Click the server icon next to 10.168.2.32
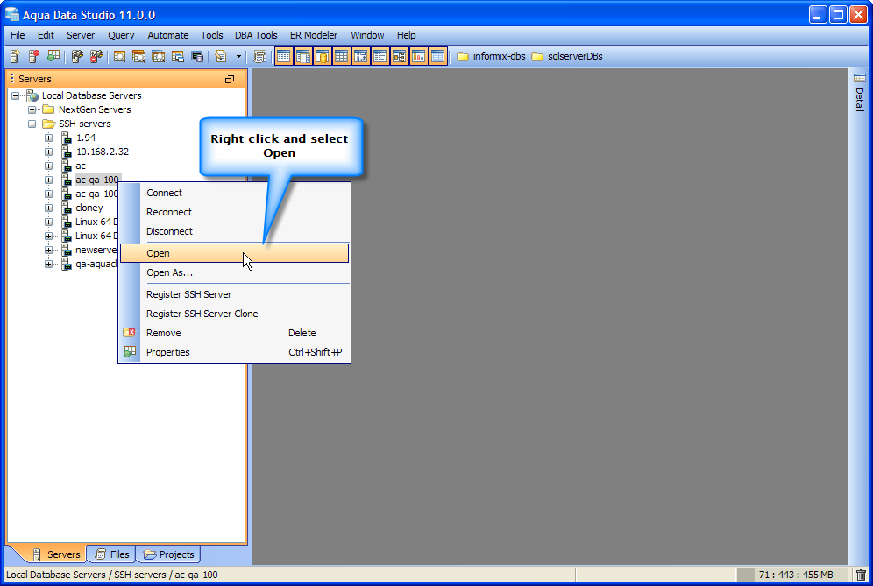The width and height of the screenshot is (873, 586). (67, 152)
